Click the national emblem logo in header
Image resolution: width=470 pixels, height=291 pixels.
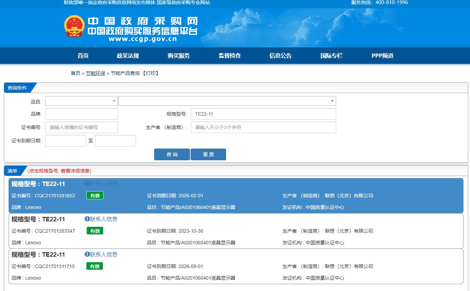[x=74, y=26]
